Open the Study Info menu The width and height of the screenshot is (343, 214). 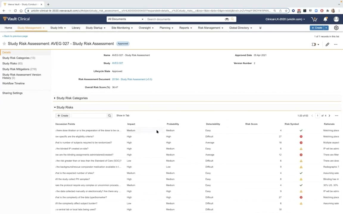click(58, 28)
